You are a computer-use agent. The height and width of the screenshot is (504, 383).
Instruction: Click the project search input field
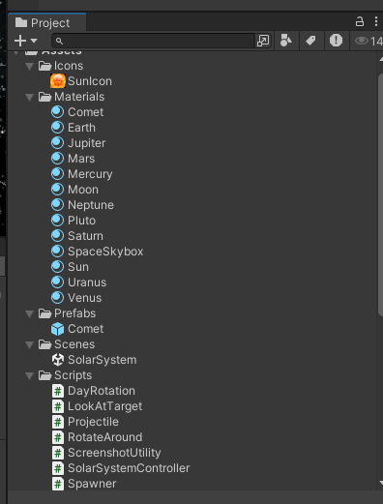click(x=154, y=41)
